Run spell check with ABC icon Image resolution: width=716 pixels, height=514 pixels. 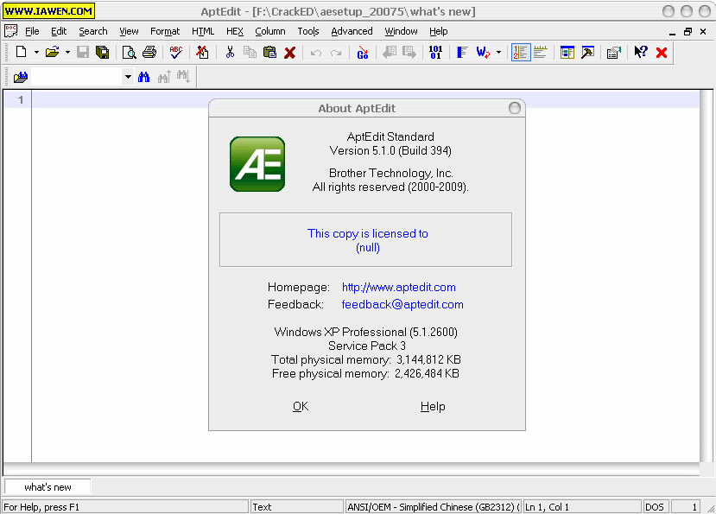(176, 53)
